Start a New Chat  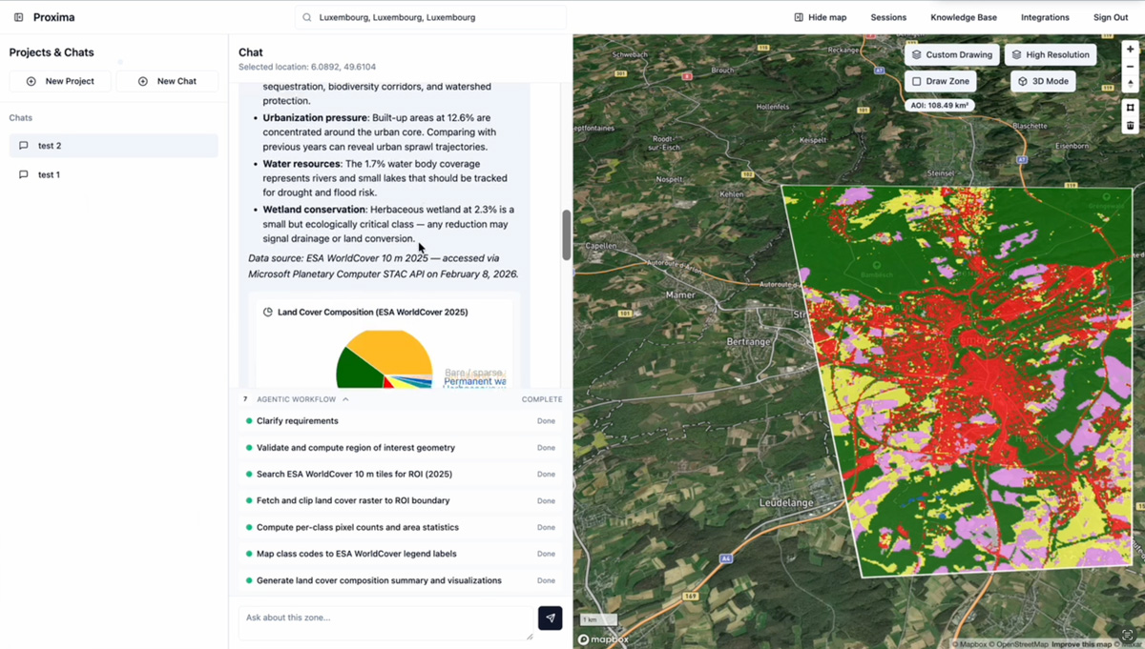tap(167, 81)
